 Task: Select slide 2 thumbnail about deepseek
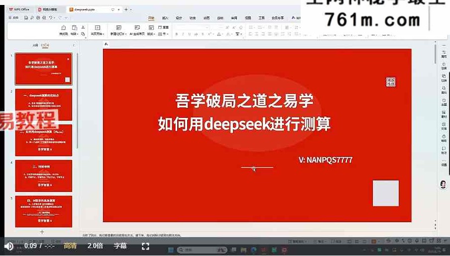[x=44, y=104]
